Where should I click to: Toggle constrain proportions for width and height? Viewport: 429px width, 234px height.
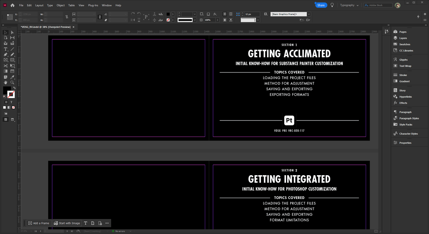66,17
